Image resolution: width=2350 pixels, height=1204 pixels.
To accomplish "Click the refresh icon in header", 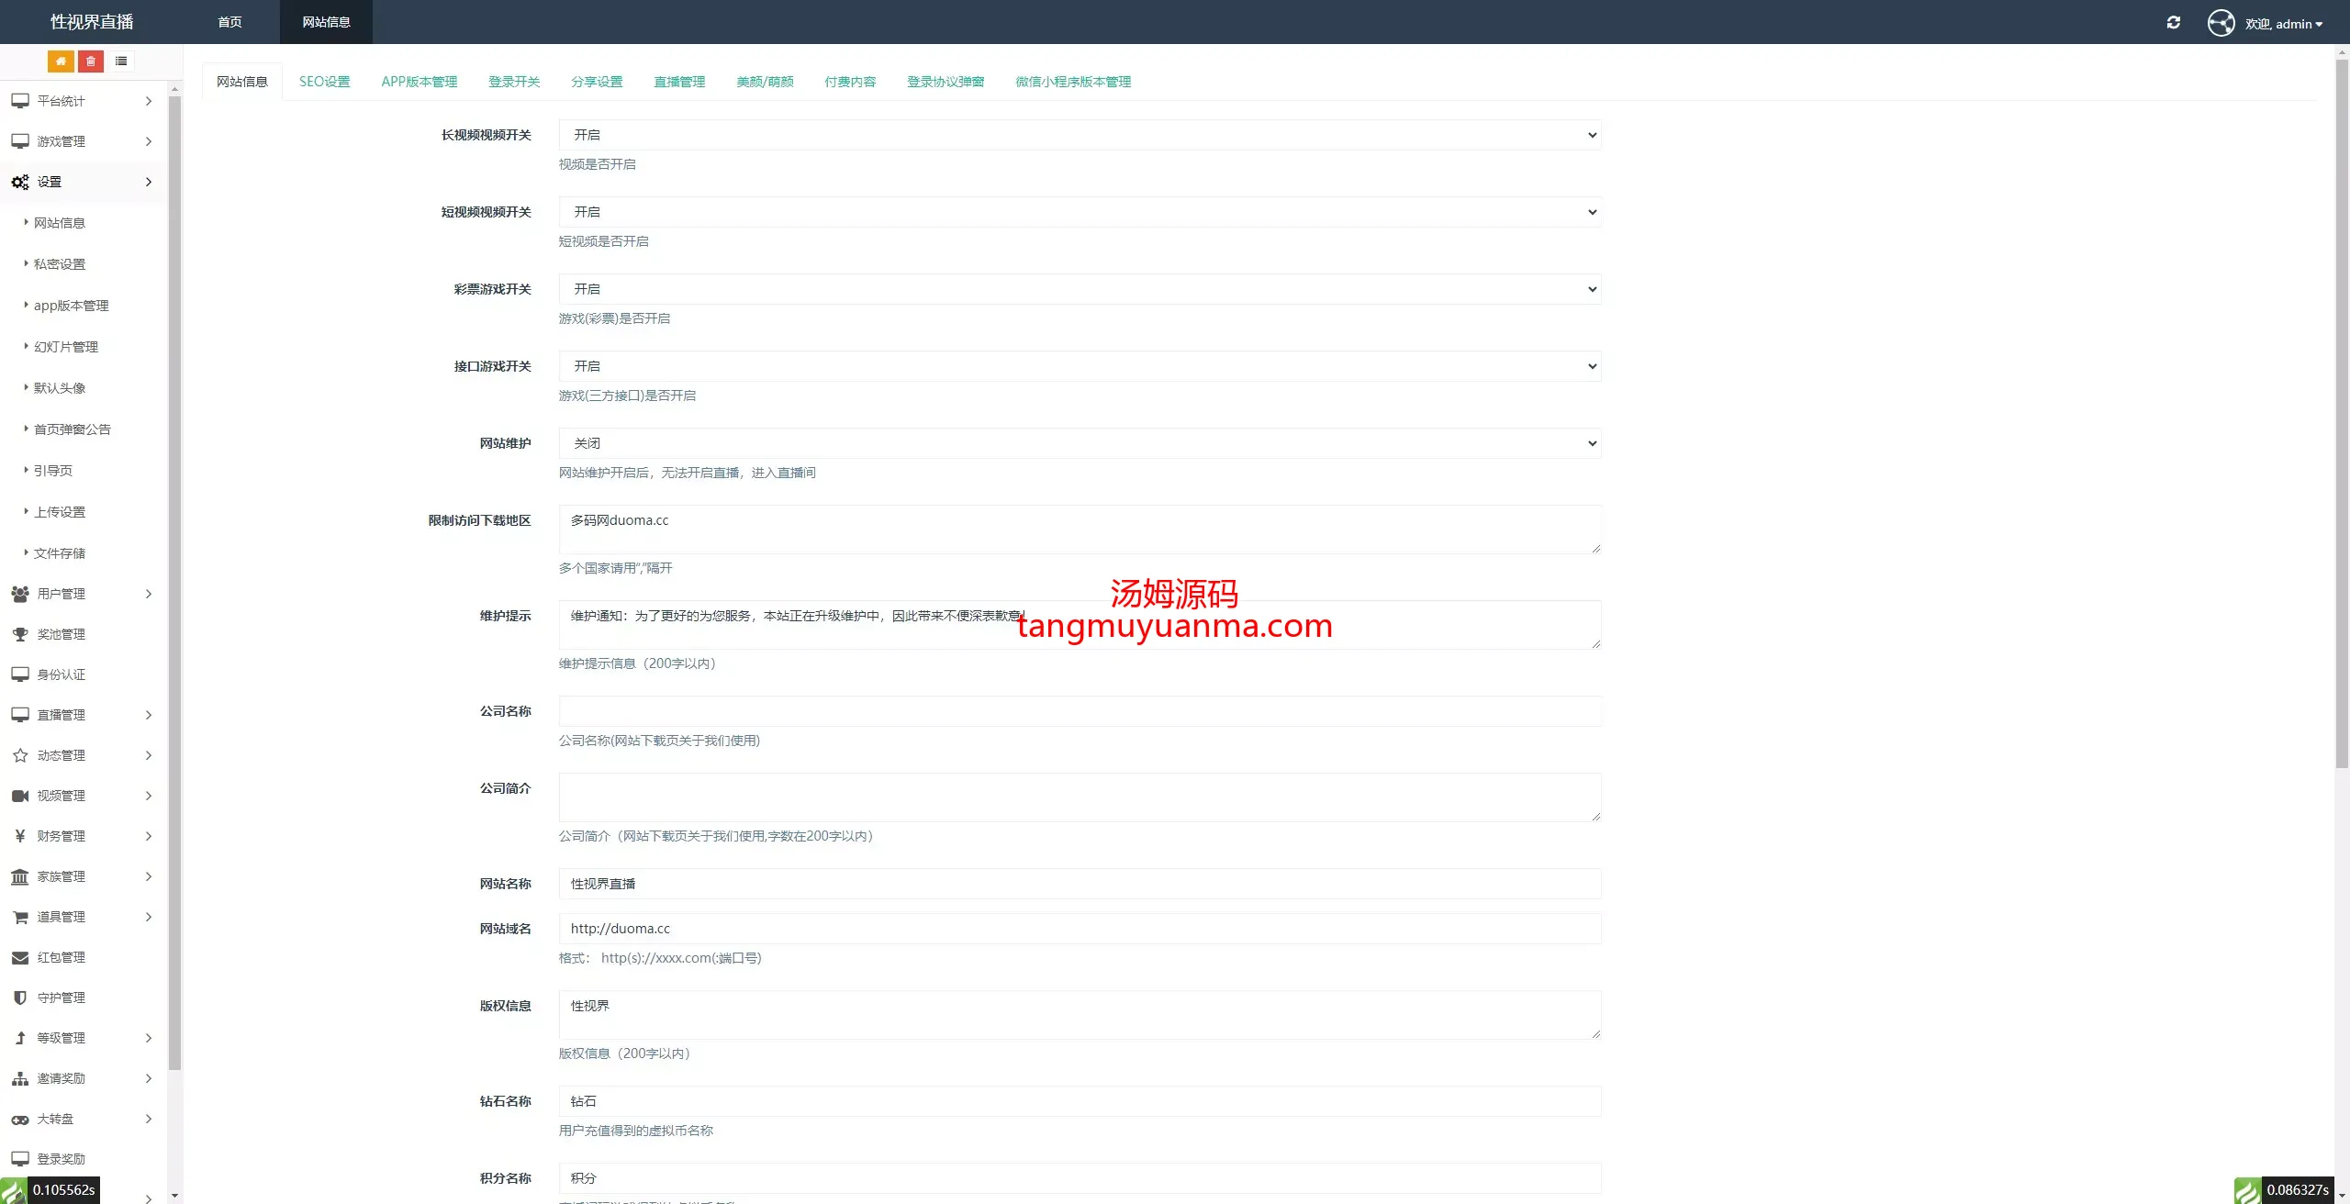I will click(x=2173, y=23).
